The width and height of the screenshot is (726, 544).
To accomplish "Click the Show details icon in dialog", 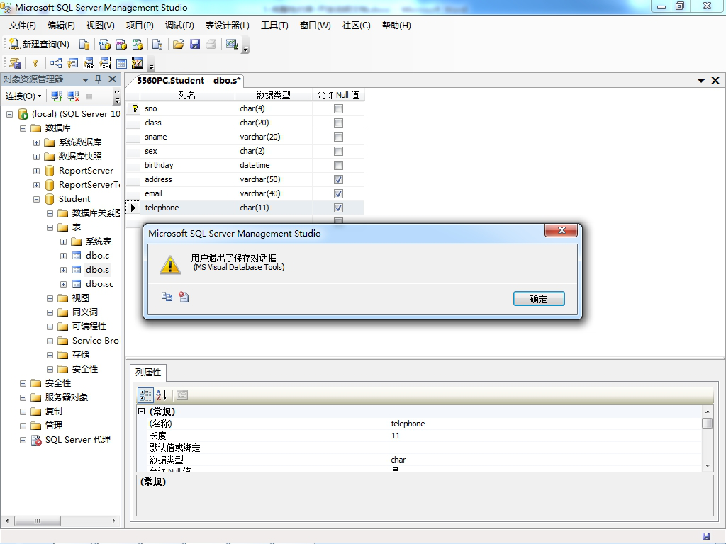I will 184,297.
